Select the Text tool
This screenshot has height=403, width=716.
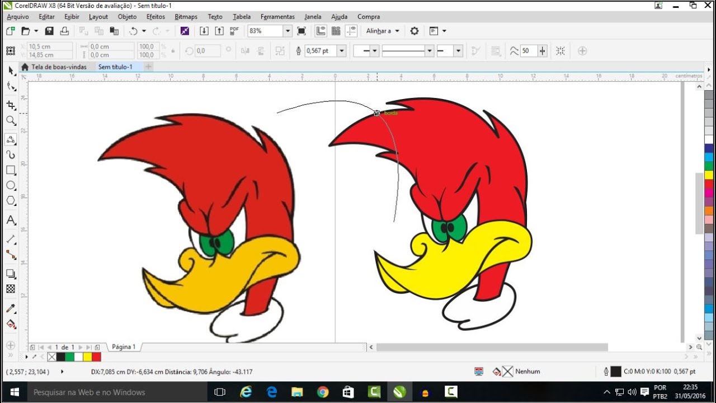pyautogui.click(x=11, y=220)
